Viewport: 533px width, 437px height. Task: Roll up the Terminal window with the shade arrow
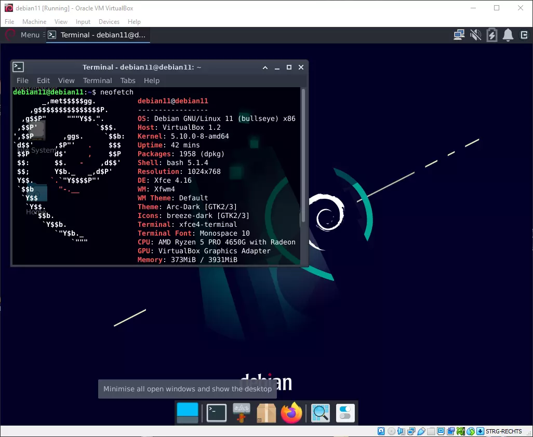point(265,67)
